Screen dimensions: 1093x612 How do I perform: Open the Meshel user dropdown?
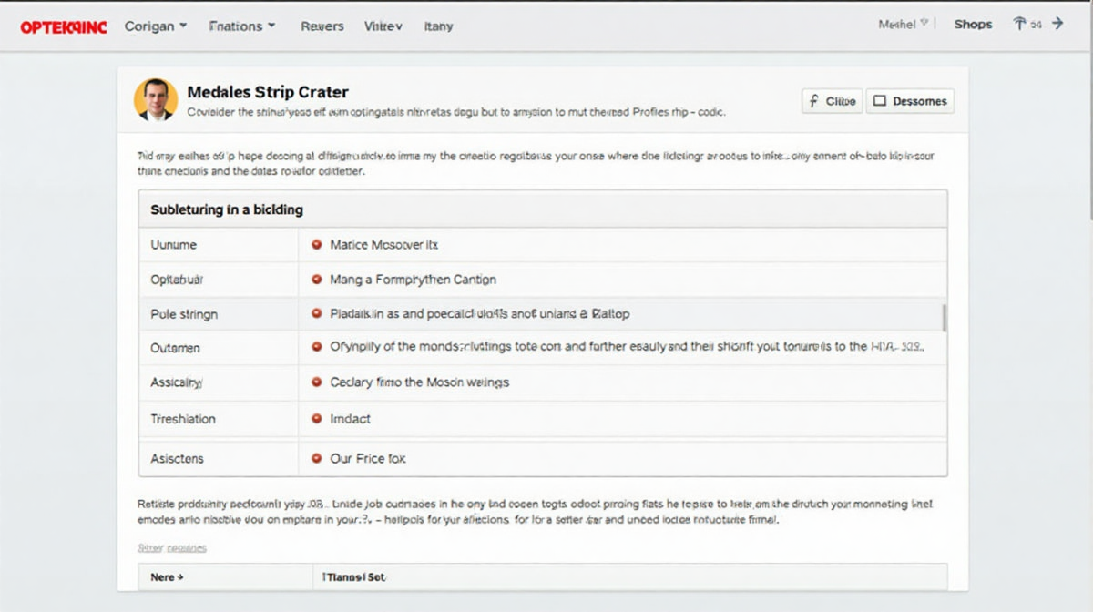pos(903,25)
